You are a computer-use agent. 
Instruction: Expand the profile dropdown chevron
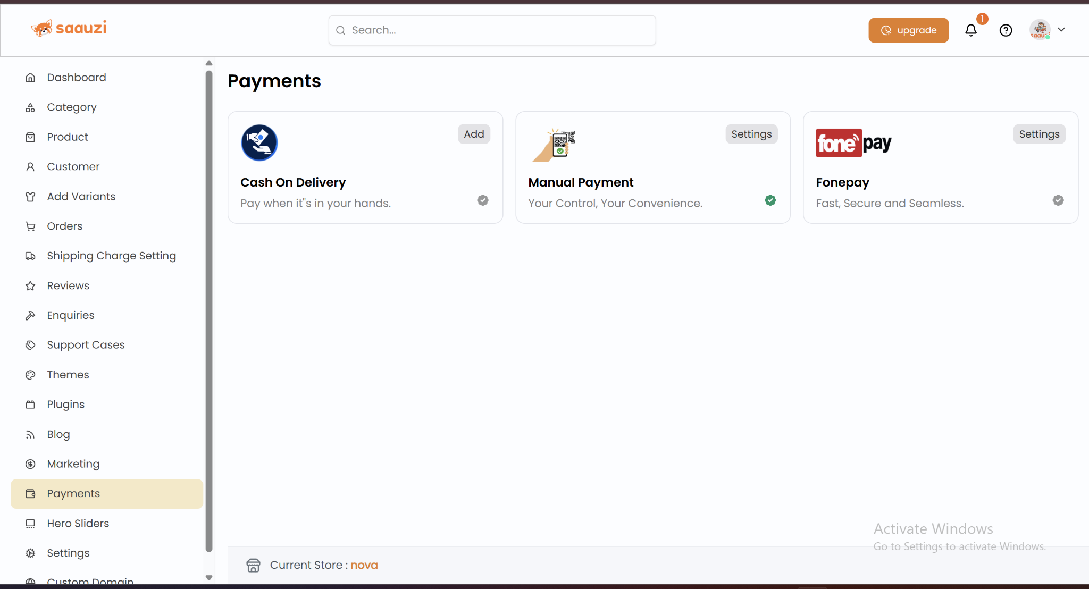coord(1061,30)
